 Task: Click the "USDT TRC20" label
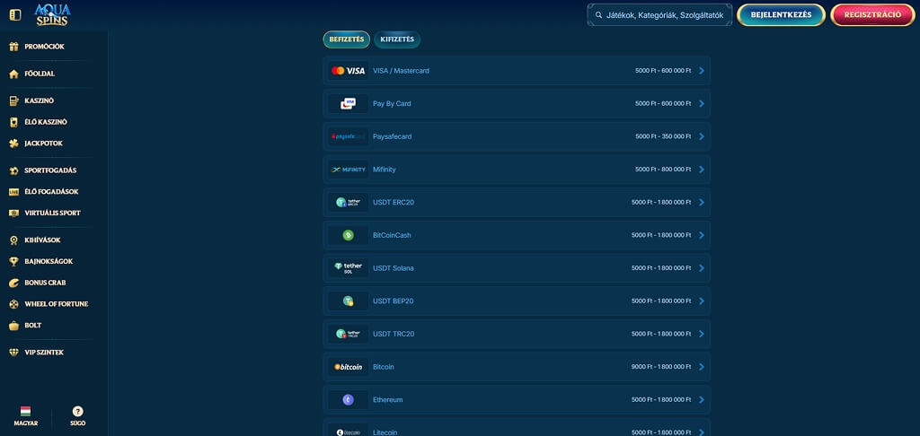point(394,334)
